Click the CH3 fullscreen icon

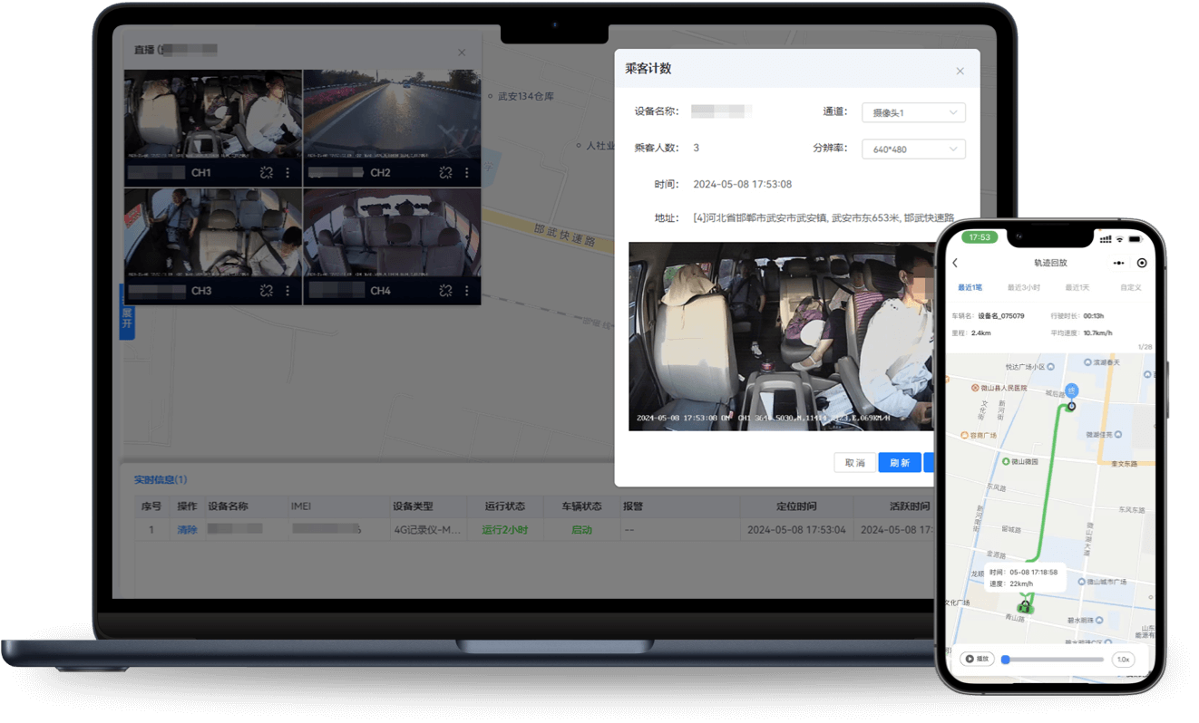pos(266,291)
